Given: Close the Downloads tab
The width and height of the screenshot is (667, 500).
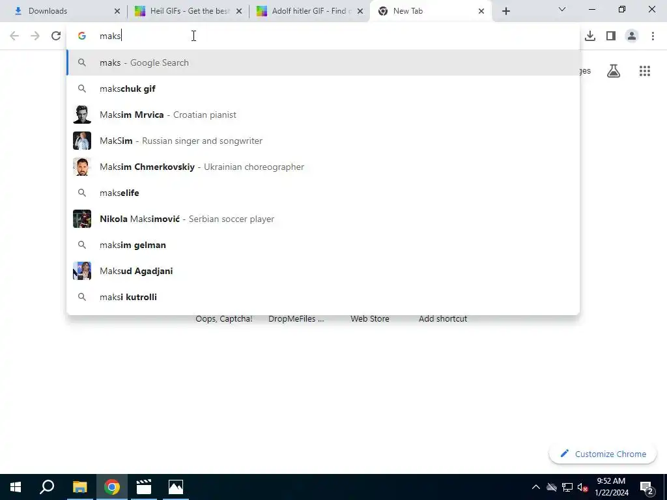Looking at the screenshot, I should (x=117, y=11).
